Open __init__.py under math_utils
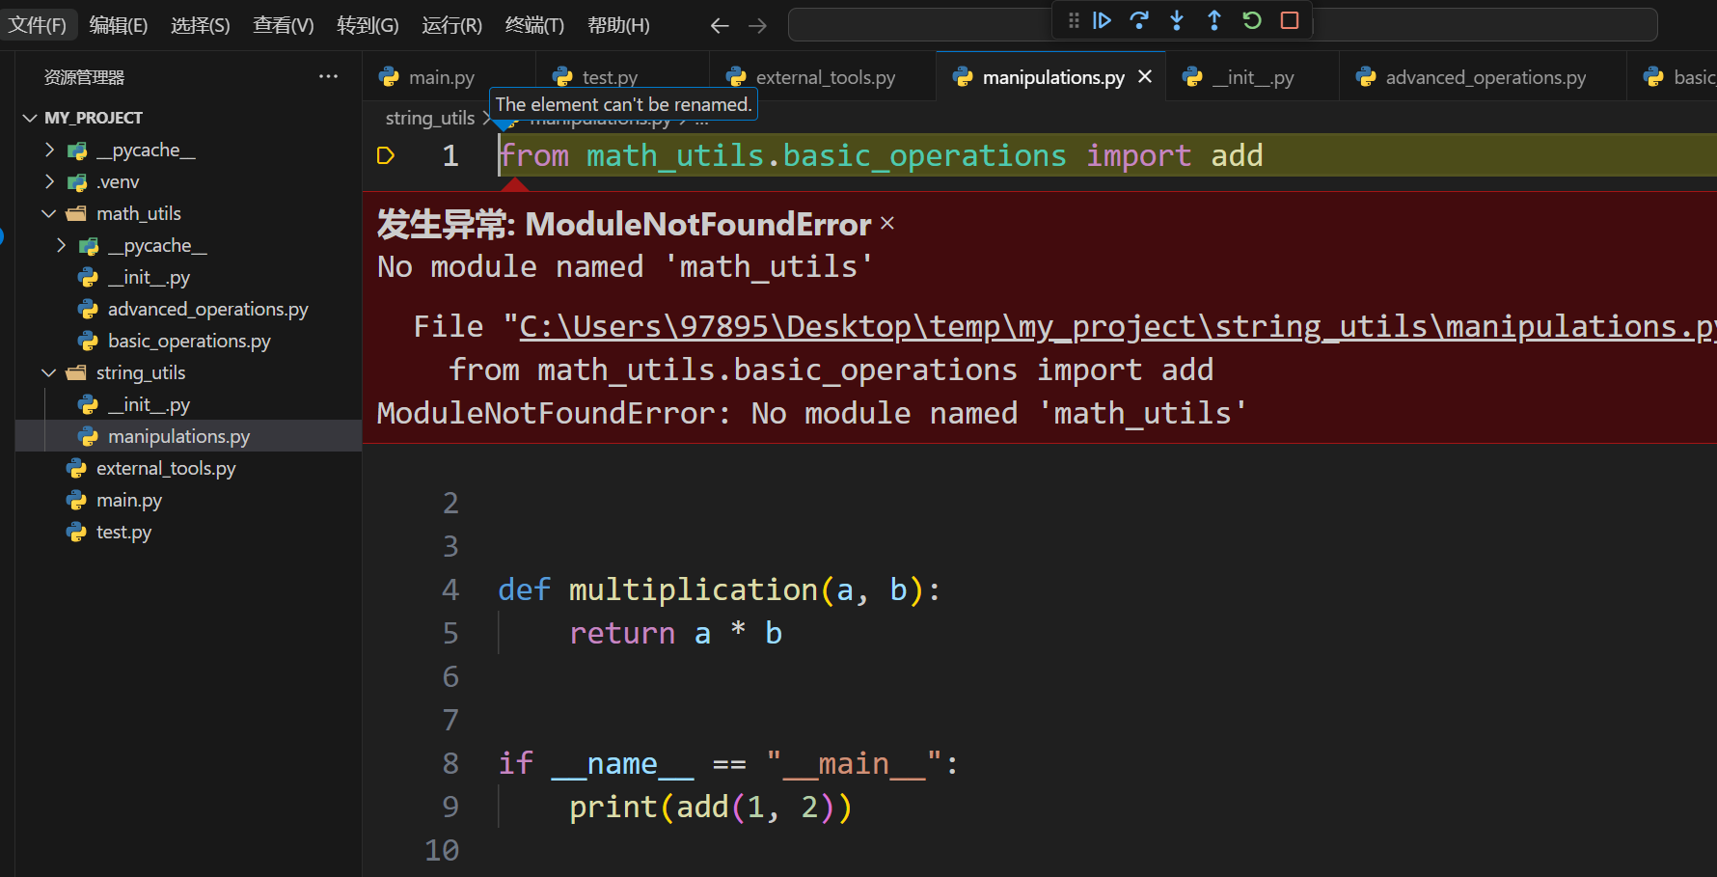Image resolution: width=1717 pixels, height=877 pixels. [x=149, y=277]
